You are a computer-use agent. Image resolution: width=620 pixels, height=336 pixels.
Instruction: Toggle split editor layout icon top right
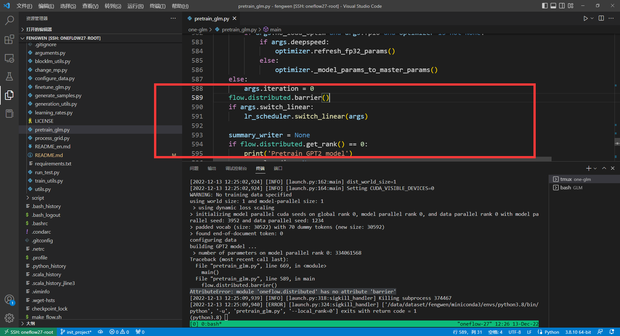pyautogui.click(x=601, y=18)
